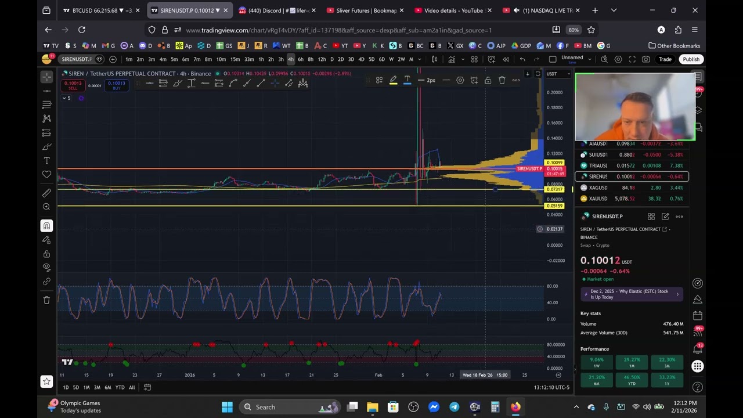Take a chart snapshot with camera icon

pyautogui.click(x=646, y=59)
